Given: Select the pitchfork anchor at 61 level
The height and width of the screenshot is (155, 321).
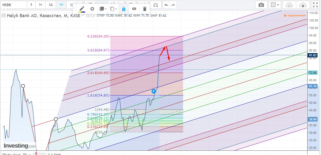Looking at the screenshot, I should [x=23, y=86].
